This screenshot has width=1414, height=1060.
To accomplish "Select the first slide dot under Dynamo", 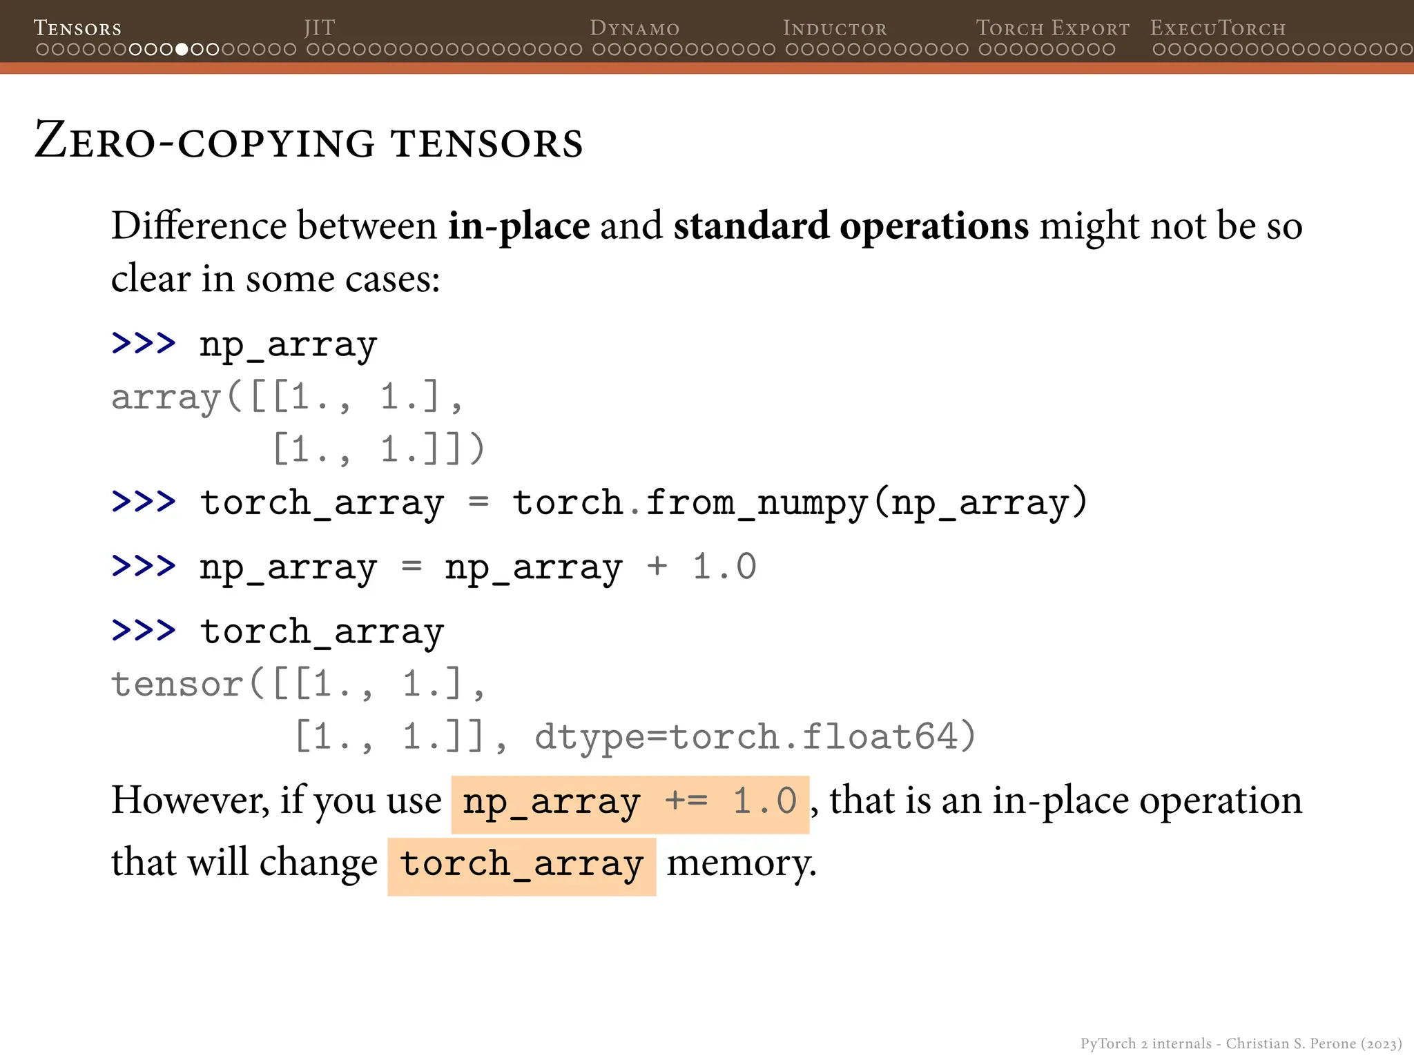I will [x=599, y=50].
